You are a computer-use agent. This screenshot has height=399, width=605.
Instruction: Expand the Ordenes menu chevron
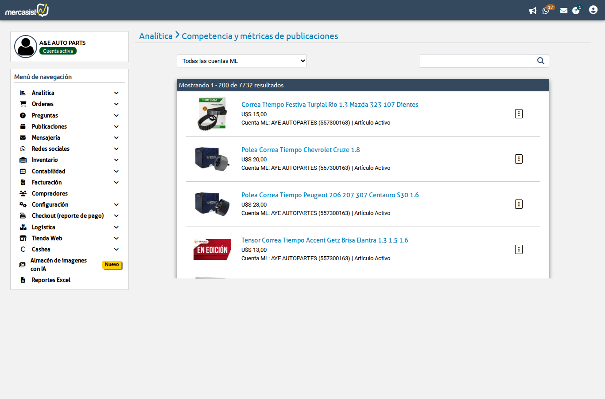116,104
